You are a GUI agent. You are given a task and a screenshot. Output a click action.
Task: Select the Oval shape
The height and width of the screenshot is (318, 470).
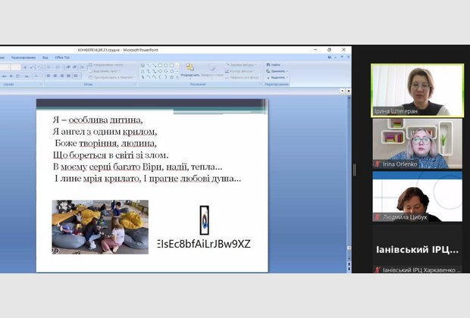(166, 65)
